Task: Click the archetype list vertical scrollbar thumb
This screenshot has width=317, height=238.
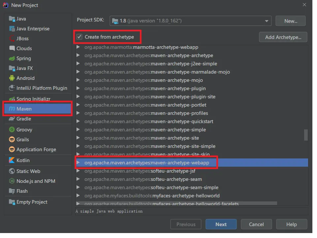Action: [x=306, y=135]
